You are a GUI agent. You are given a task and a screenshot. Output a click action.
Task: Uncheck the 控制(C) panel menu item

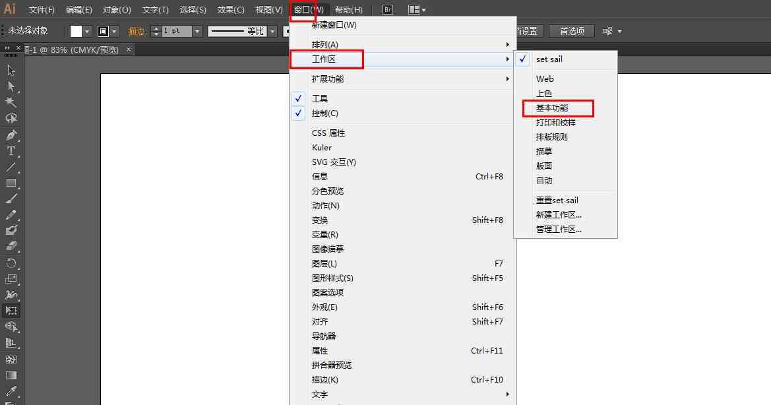point(402,113)
